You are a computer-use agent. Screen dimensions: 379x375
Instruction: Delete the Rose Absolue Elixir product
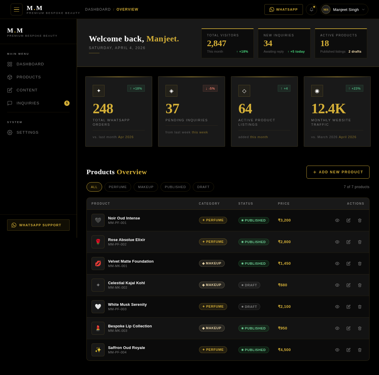tap(360, 242)
